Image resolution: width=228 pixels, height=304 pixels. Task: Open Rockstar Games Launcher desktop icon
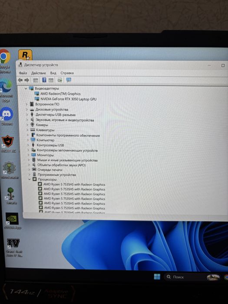coord(25,55)
